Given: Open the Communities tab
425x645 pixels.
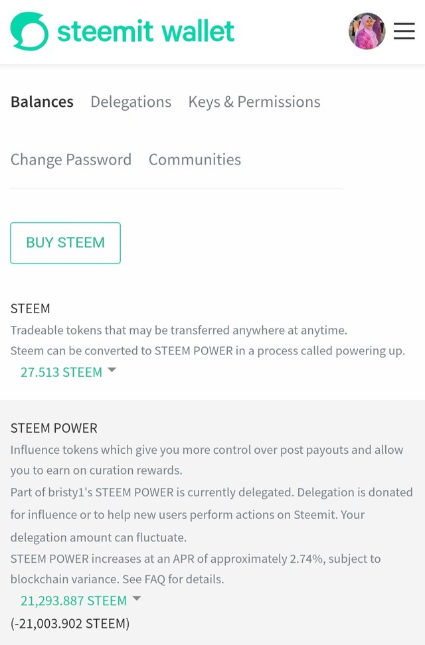Looking at the screenshot, I should (195, 159).
